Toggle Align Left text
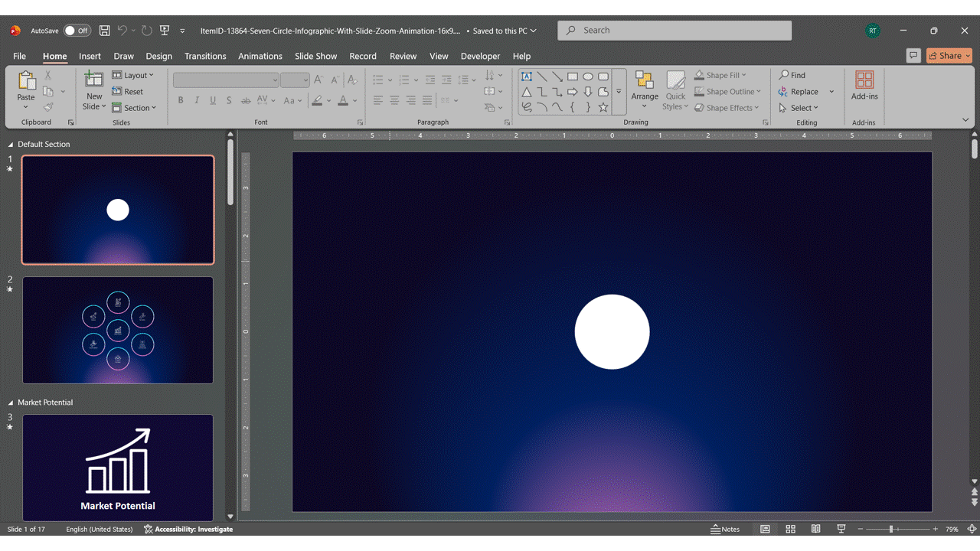 pos(378,100)
